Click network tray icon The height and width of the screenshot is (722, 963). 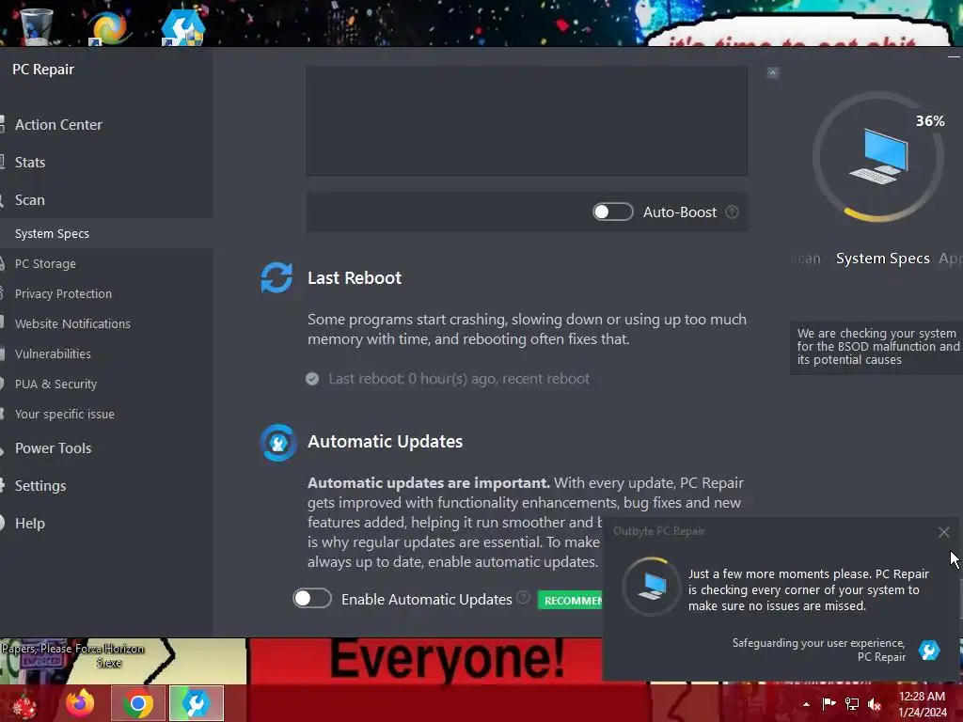pyautogui.click(x=852, y=704)
